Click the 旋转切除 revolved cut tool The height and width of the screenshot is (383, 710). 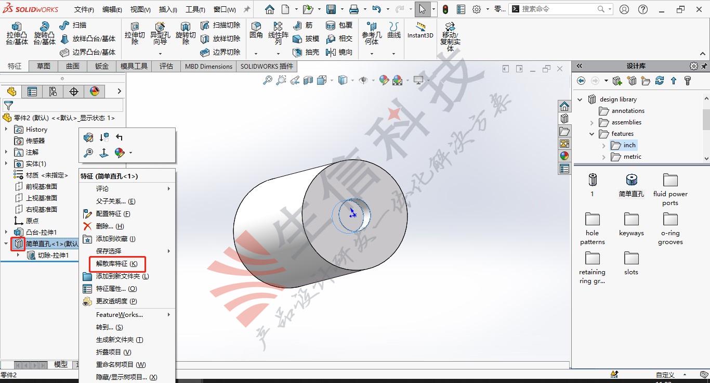pyautogui.click(x=186, y=34)
